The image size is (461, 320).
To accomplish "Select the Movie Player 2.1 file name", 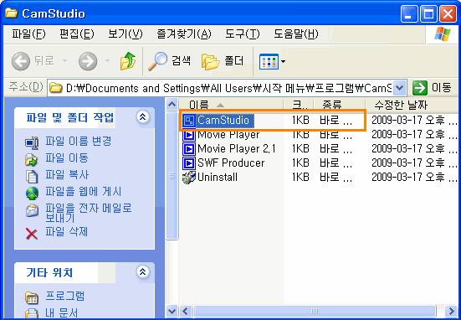I will click(237, 148).
